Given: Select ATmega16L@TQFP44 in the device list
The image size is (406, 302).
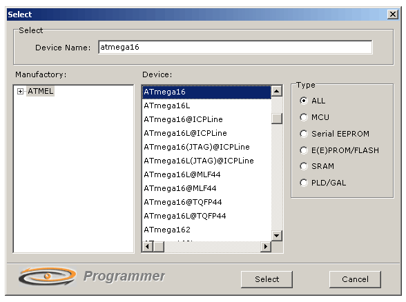Looking at the screenshot, I should pos(206,217).
